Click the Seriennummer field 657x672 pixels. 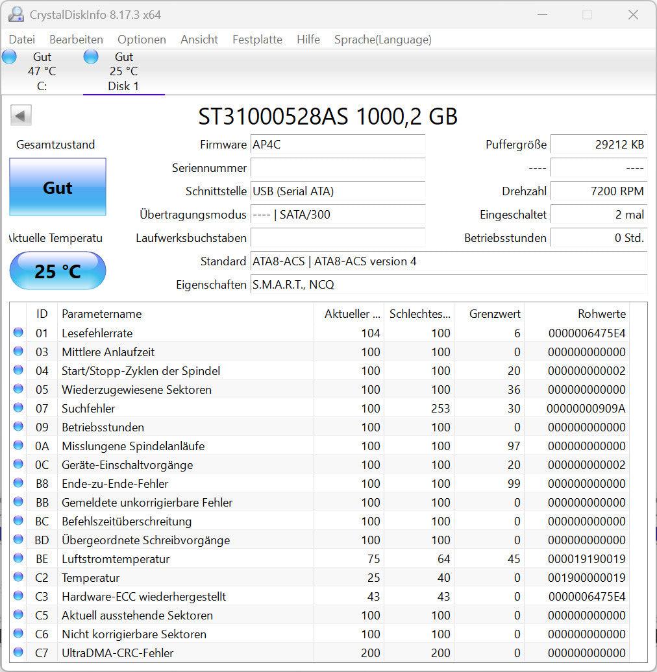[x=338, y=168]
